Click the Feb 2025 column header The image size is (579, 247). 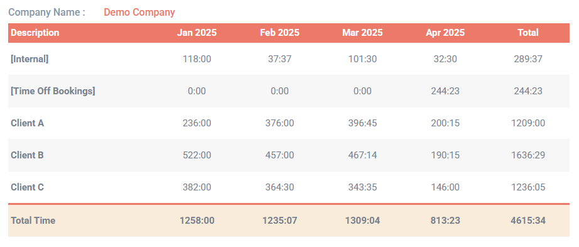click(x=279, y=33)
